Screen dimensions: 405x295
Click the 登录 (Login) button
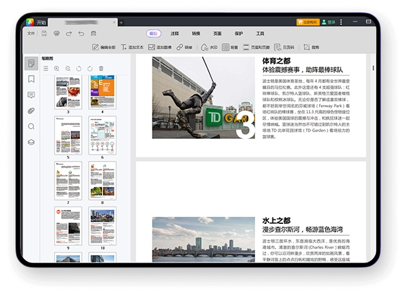[x=328, y=22]
